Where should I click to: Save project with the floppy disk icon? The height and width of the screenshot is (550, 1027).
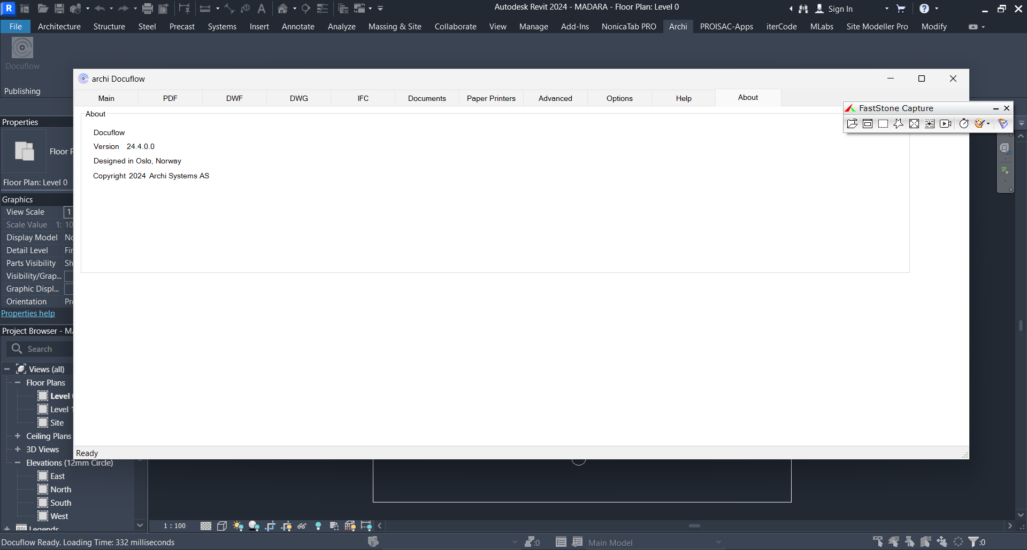point(59,9)
